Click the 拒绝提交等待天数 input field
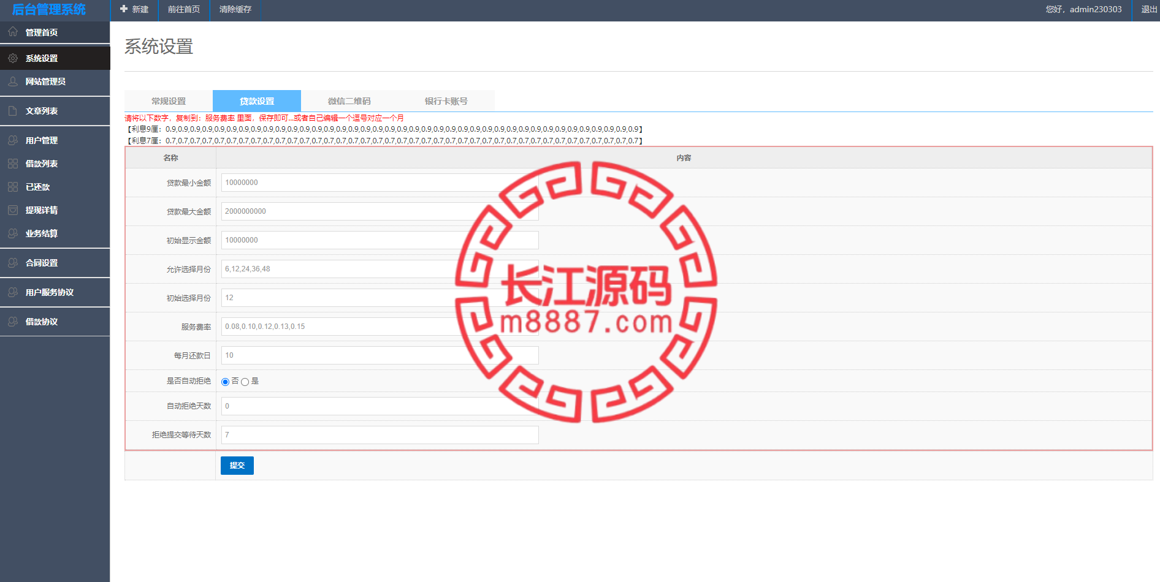The height and width of the screenshot is (582, 1160). [x=380, y=435]
